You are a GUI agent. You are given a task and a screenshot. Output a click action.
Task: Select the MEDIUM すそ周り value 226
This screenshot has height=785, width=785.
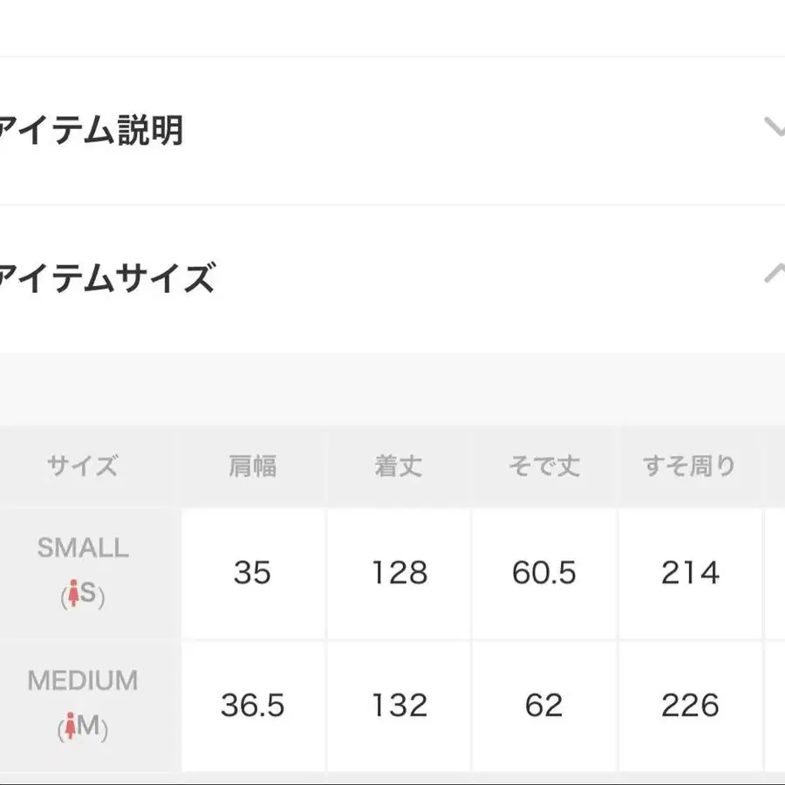click(691, 706)
